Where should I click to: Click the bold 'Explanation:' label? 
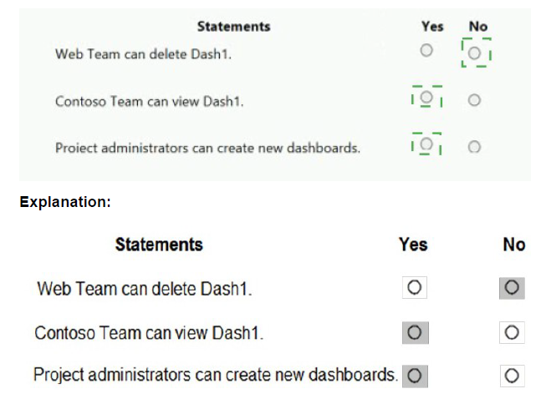tap(65, 202)
